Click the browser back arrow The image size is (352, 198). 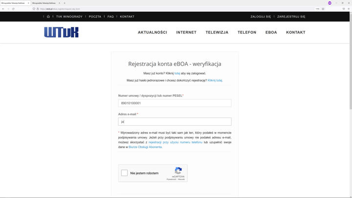(x=3, y=9)
